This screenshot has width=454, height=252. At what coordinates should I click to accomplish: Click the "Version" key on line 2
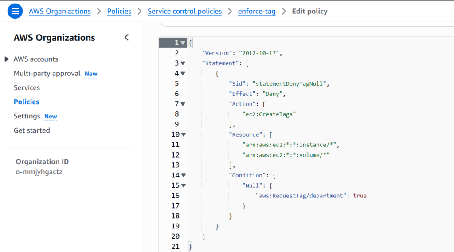click(x=217, y=53)
